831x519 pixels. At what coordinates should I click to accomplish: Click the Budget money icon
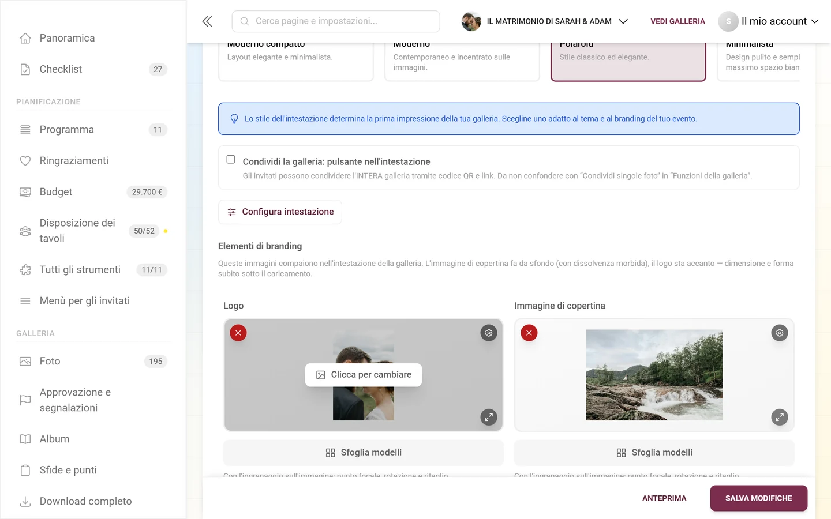coord(25,192)
